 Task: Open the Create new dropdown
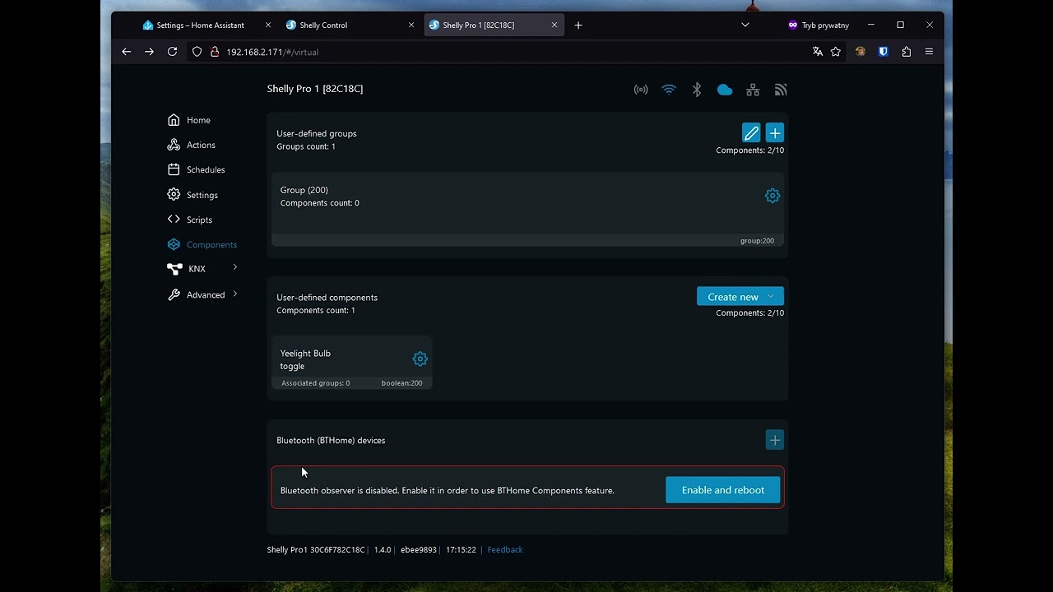click(740, 296)
